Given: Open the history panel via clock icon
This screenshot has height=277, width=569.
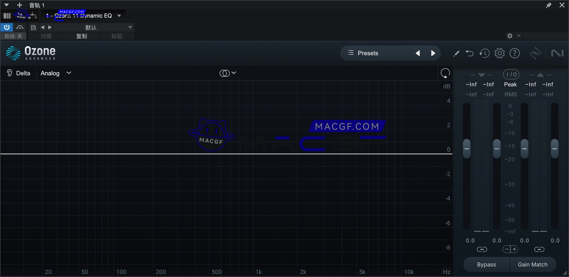Looking at the screenshot, I should pos(485,53).
